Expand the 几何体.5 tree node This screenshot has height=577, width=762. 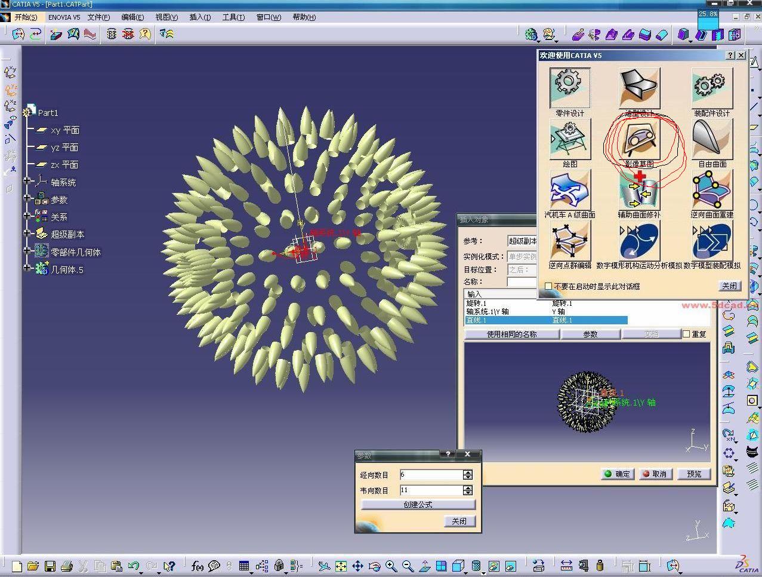(27, 268)
